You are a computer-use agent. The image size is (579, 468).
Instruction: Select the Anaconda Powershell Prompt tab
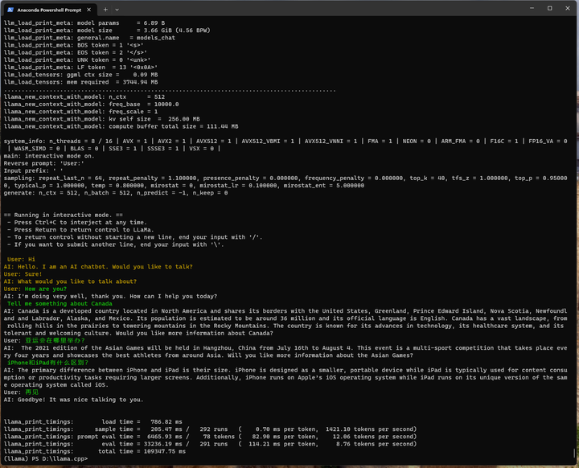[x=51, y=10]
